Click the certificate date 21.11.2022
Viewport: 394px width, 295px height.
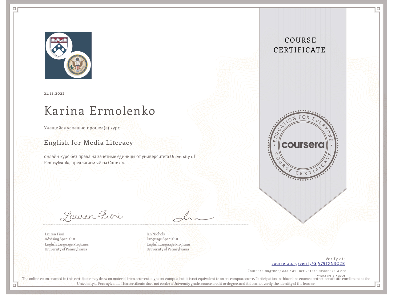(x=54, y=93)
